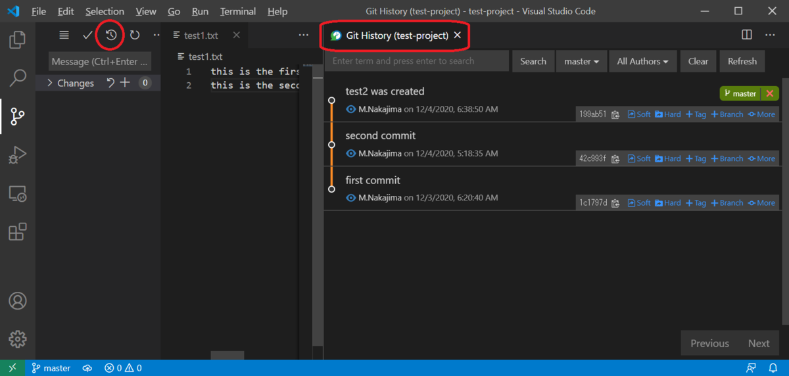Image resolution: width=789 pixels, height=376 pixels.
Task: Open more actions for test1.txt editor group
Action: point(304,35)
